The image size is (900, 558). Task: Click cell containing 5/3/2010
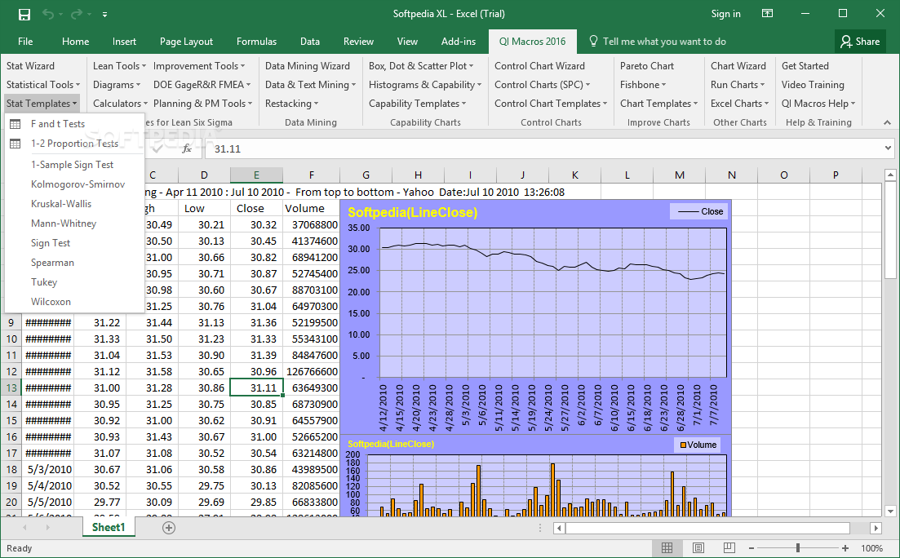click(x=49, y=470)
